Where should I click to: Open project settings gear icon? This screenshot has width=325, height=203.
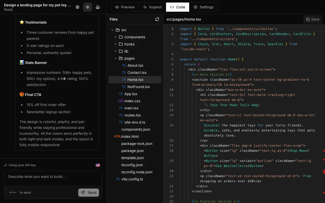[x=77, y=7]
